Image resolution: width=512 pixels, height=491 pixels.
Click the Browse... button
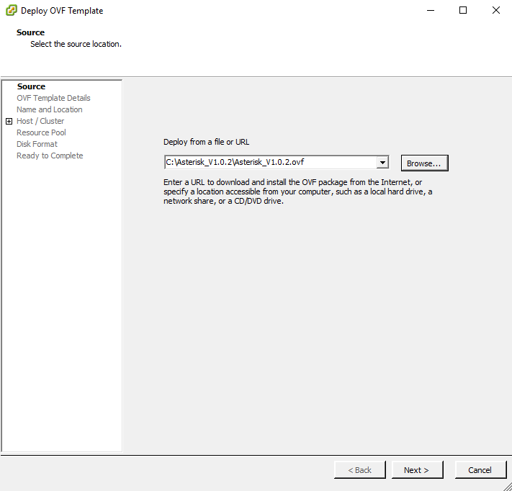(x=424, y=163)
